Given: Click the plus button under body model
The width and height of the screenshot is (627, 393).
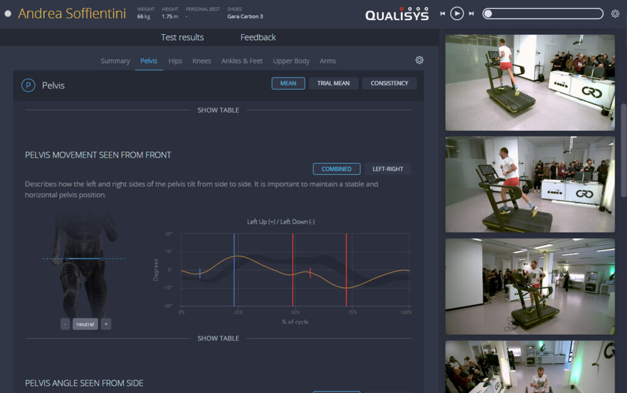Looking at the screenshot, I should pos(106,324).
